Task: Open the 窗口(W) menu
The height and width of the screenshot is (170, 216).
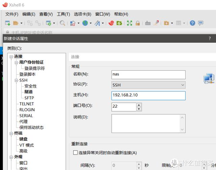Action: [x=103, y=14]
